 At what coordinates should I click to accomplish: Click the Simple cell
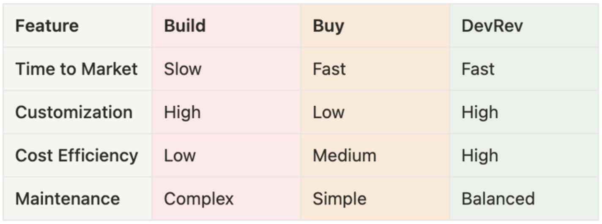[339, 199]
